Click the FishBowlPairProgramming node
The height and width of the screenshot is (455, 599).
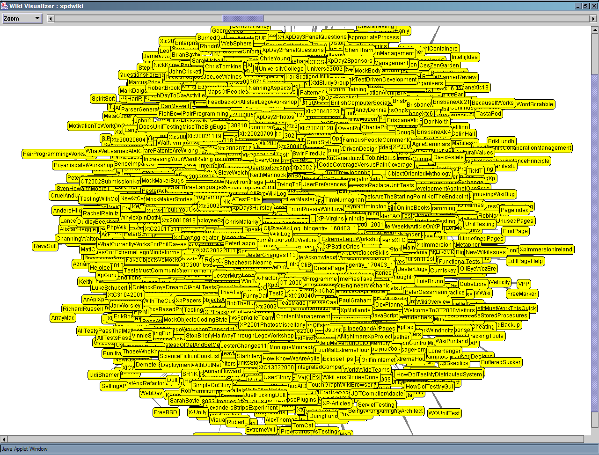[x=193, y=114]
